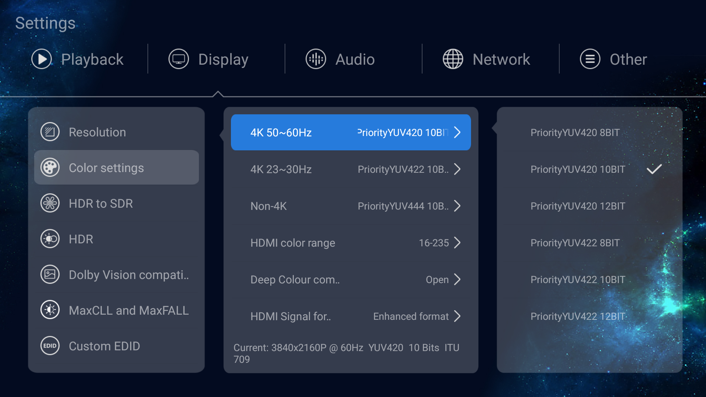This screenshot has width=706, height=397.
Task: Click the Custom EDID badge icon
Action: pos(50,346)
